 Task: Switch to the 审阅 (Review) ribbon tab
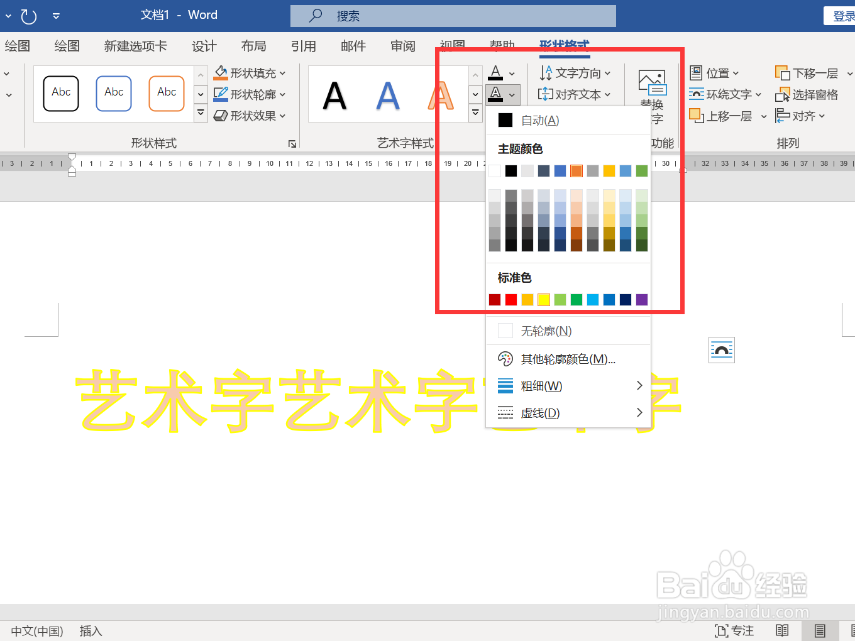point(402,46)
